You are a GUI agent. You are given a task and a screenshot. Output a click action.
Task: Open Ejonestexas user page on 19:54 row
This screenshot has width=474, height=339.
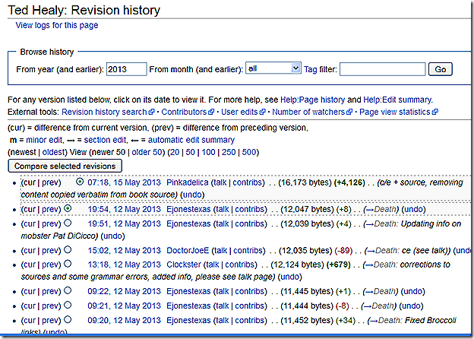pyautogui.click(x=188, y=209)
